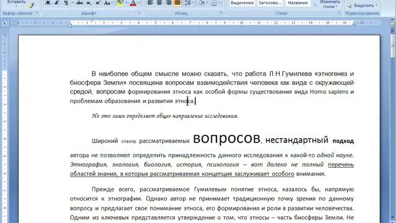The image size is (396, 223).
Task: Apply the Выделение style
Action: (x=242, y=2)
